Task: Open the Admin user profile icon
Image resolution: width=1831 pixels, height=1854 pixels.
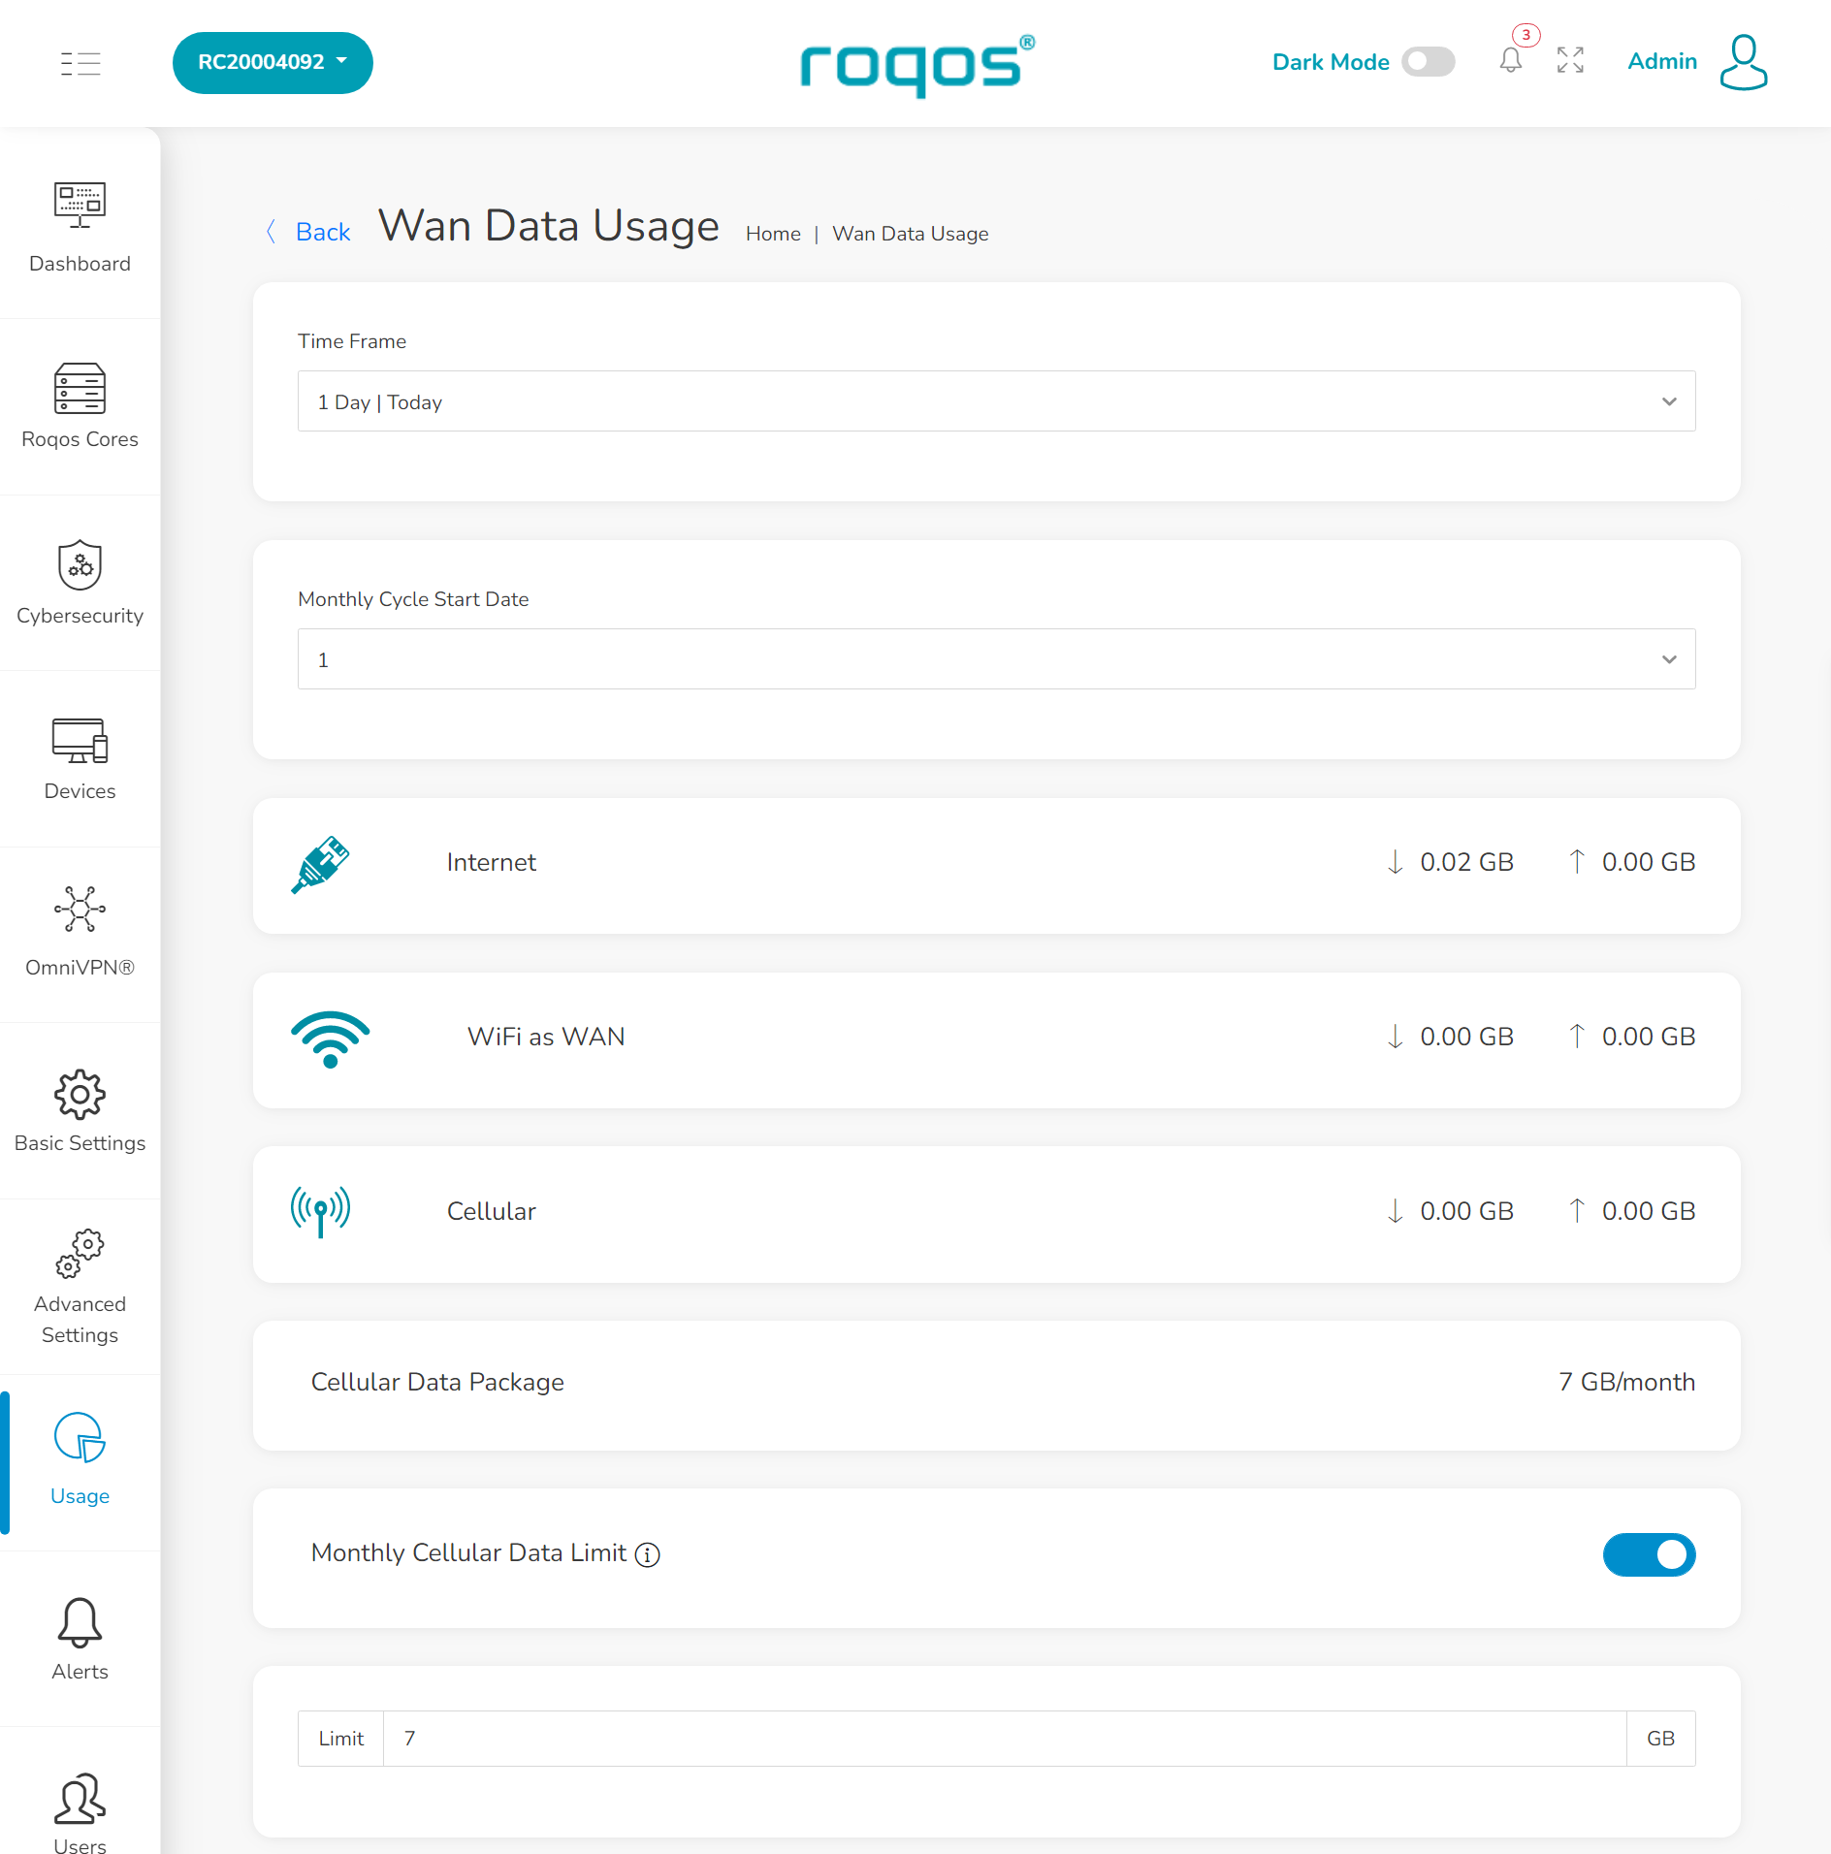Action: coord(1743,62)
